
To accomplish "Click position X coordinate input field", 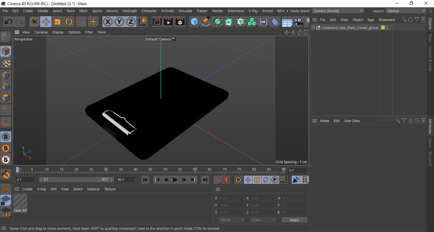I will click(232, 198).
